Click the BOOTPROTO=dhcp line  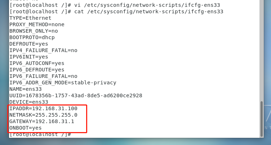[32, 37]
